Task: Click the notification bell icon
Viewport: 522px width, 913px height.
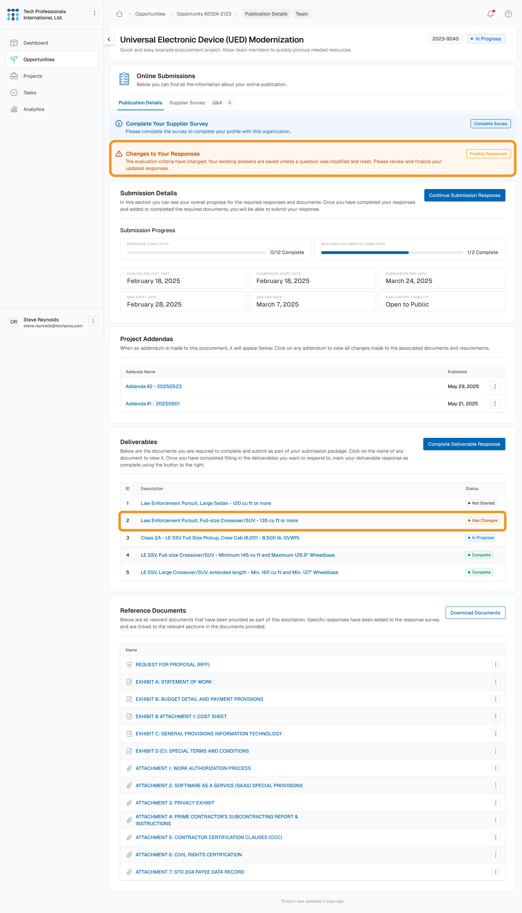Action: 490,14
